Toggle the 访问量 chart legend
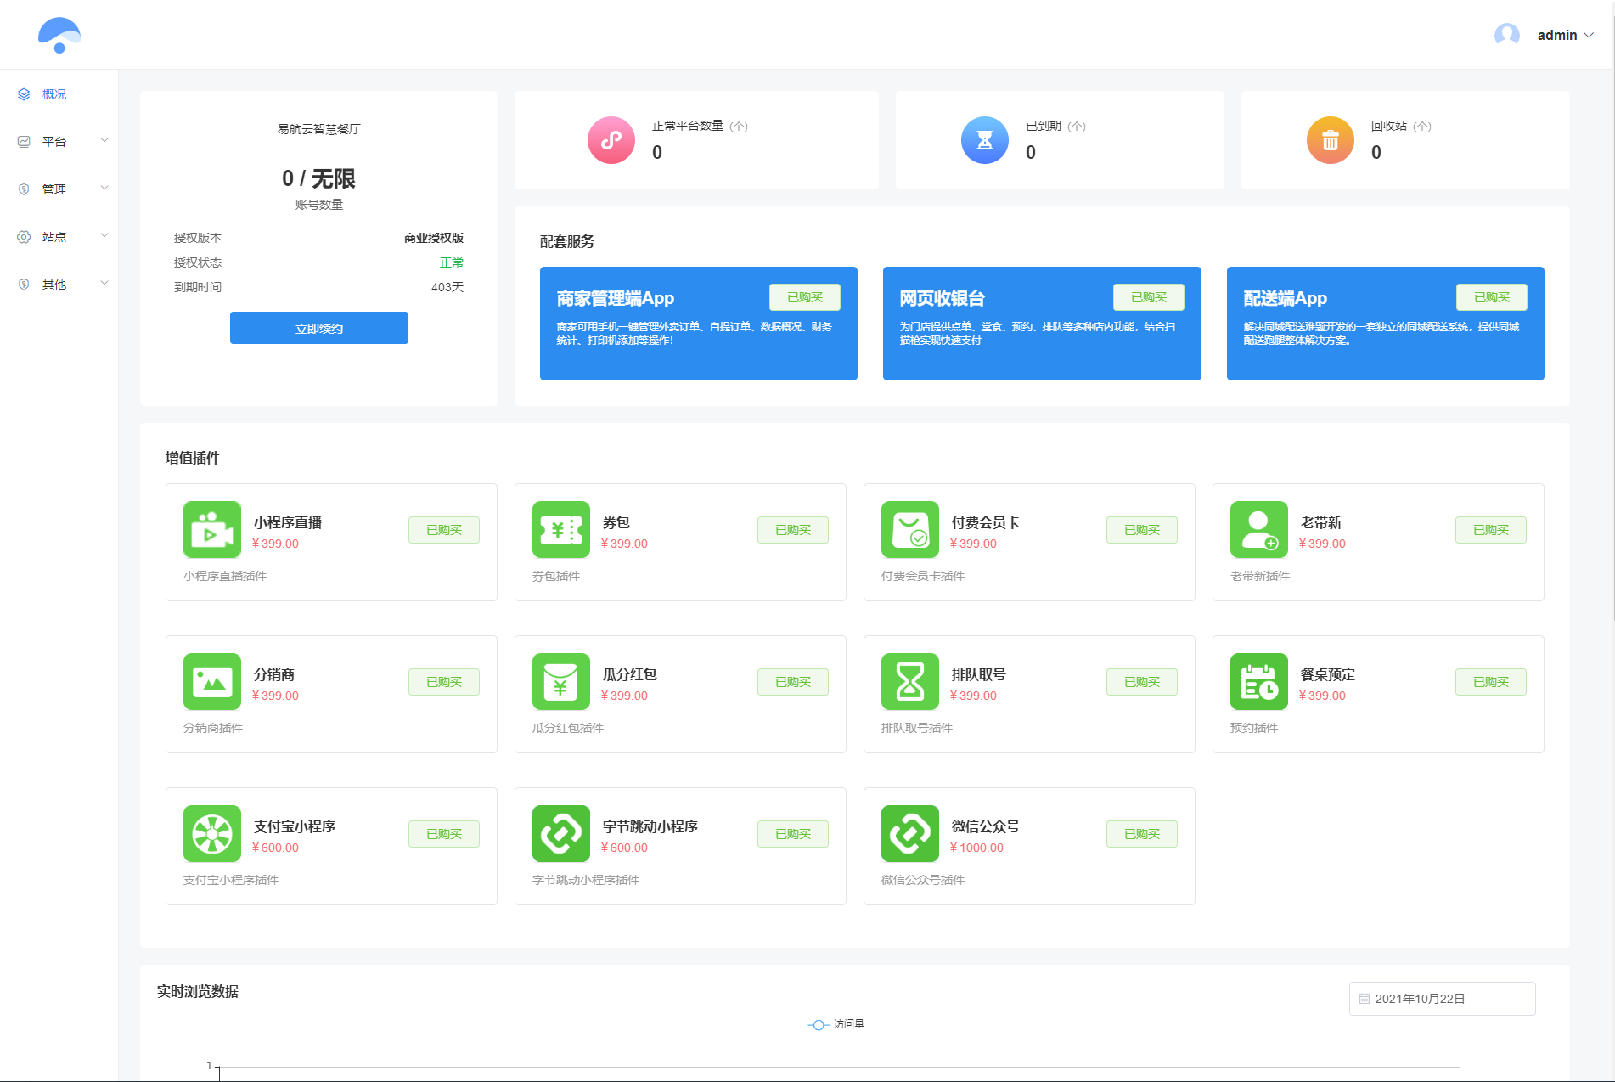The height and width of the screenshot is (1082, 1615). click(836, 1024)
